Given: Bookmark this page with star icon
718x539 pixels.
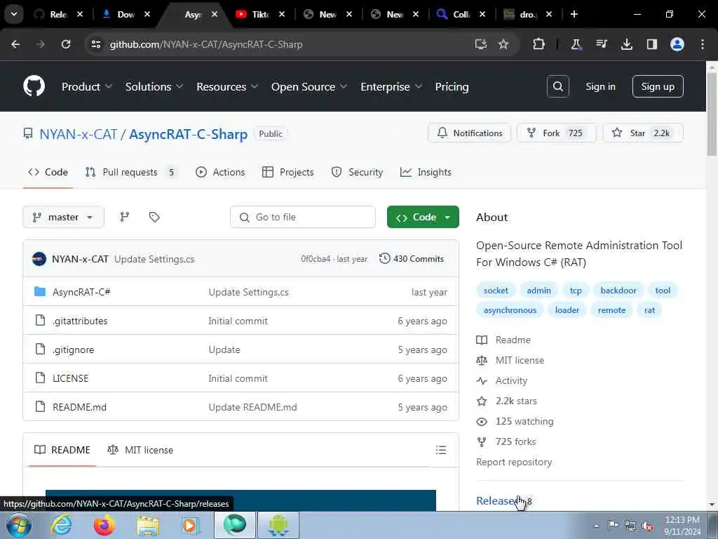Looking at the screenshot, I should point(503,44).
